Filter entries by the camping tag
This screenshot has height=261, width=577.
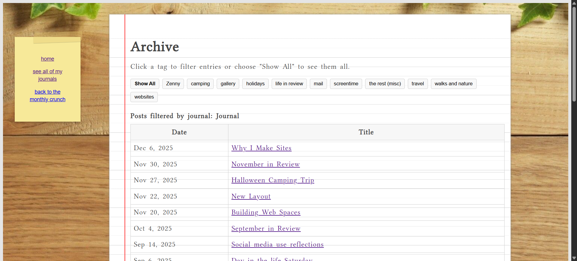click(x=200, y=84)
